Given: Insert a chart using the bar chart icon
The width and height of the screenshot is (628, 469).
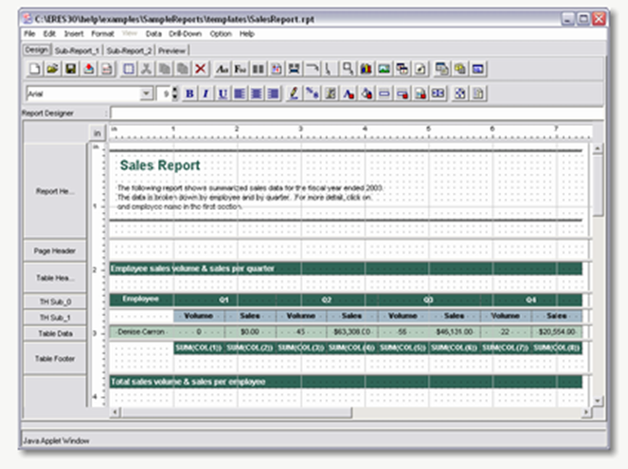Looking at the screenshot, I should (x=367, y=69).
